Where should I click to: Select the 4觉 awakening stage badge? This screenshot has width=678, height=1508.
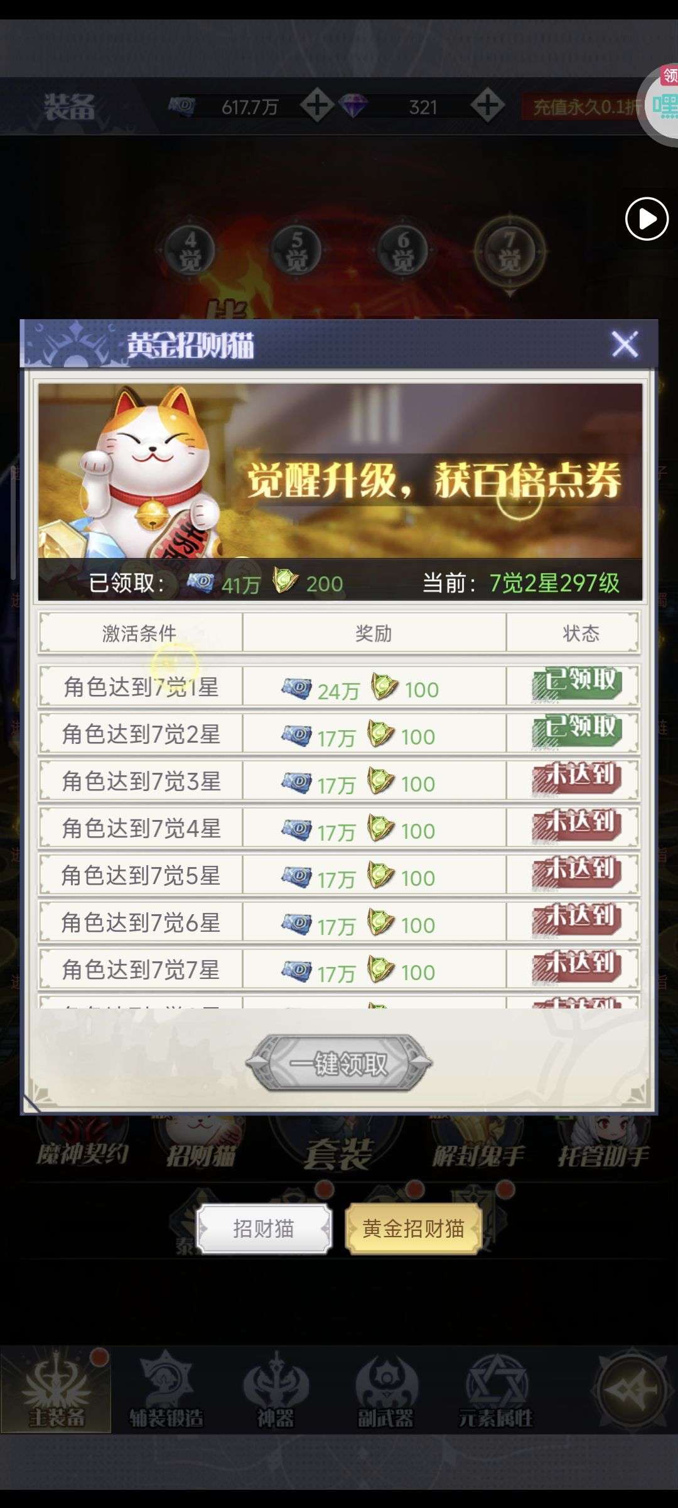(x=190, y=251)
